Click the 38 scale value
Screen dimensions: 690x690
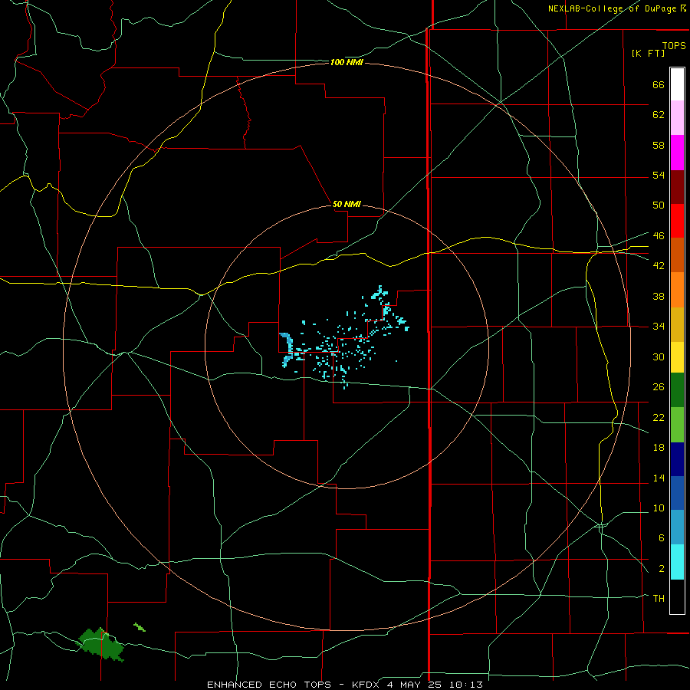tap(659, 296)
